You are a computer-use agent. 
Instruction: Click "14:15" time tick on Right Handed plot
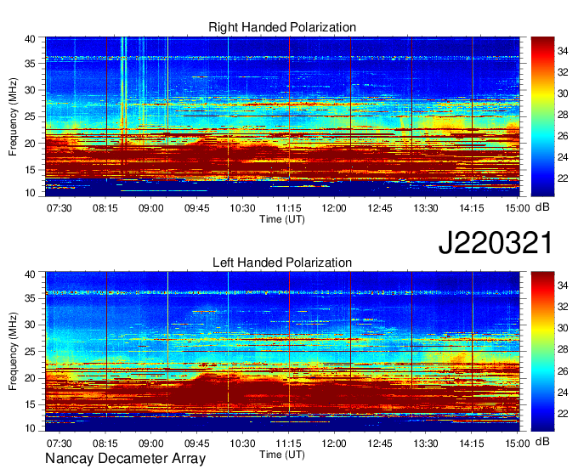472,208
